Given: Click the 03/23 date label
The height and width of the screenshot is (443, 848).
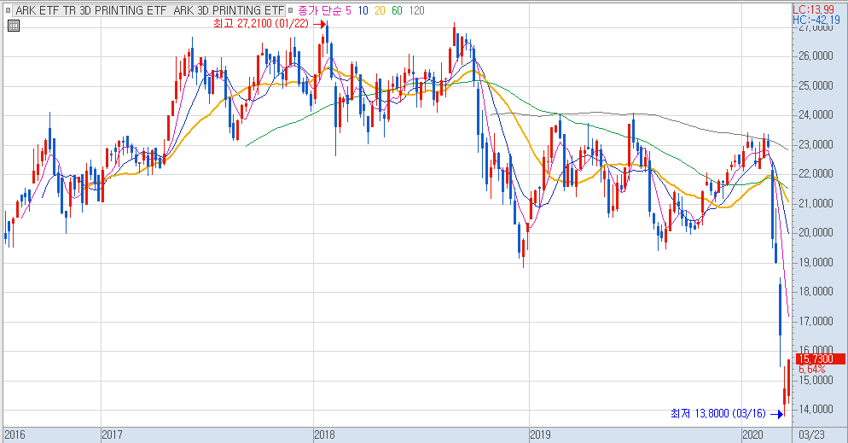Looking at the screenshot, I should [x=812, y=434].
